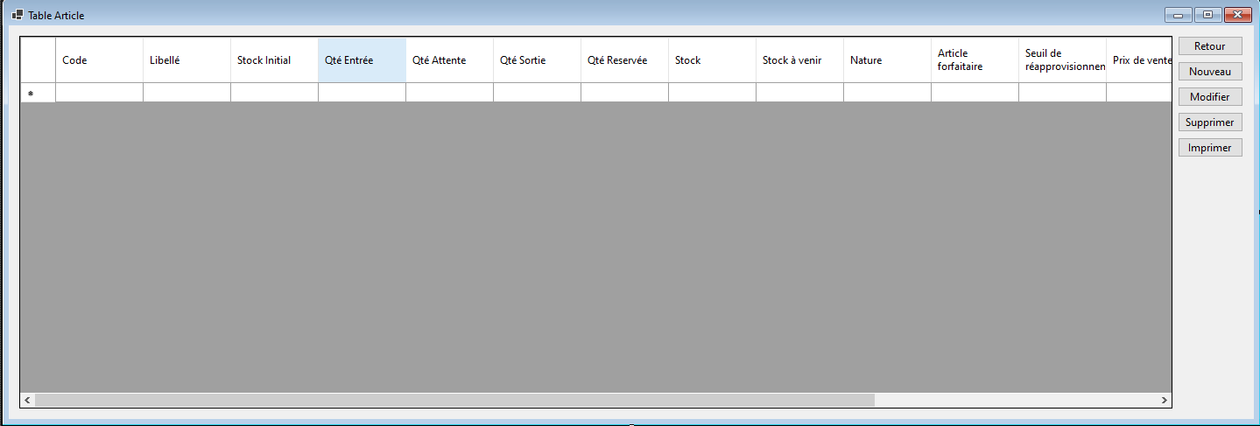Click the empty Code cell in new row
1260x426 pixels.
[99, 93]
